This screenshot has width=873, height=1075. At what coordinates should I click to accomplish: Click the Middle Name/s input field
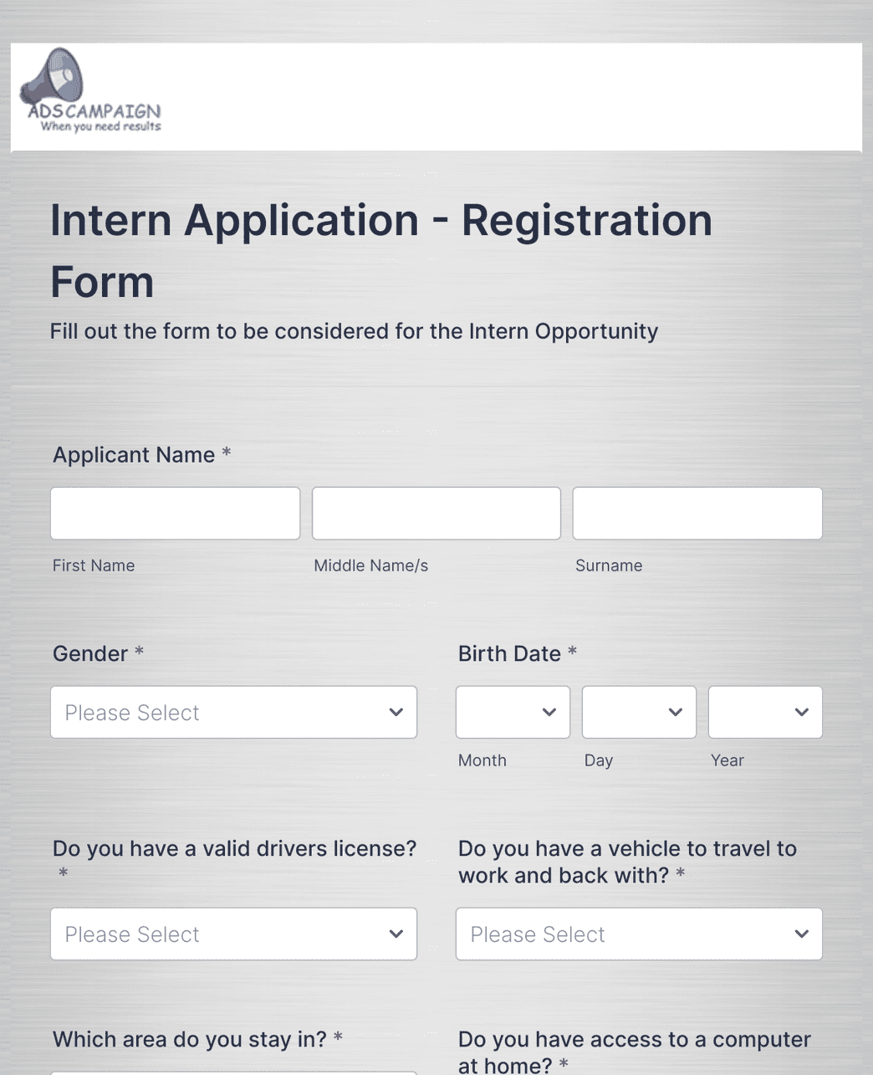(x=436, y=513)
